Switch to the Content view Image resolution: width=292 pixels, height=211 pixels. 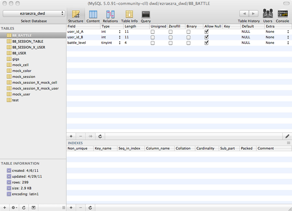(93, 14)
